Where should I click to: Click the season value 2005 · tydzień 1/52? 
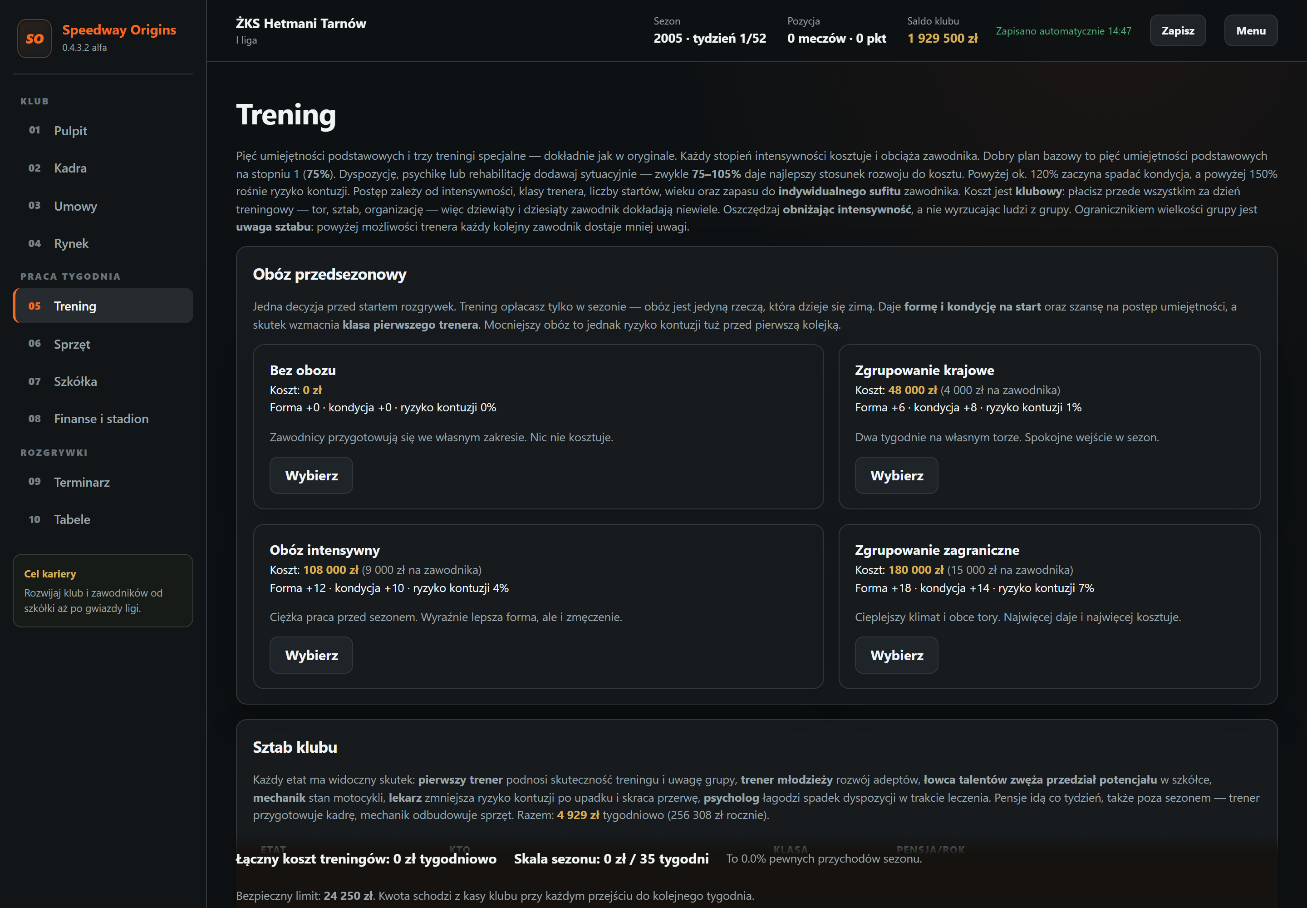pyautogui.click(x=710, y=38)
